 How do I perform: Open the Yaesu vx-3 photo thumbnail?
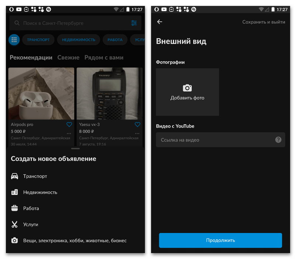pyautogui.click(x=110, y=94)
